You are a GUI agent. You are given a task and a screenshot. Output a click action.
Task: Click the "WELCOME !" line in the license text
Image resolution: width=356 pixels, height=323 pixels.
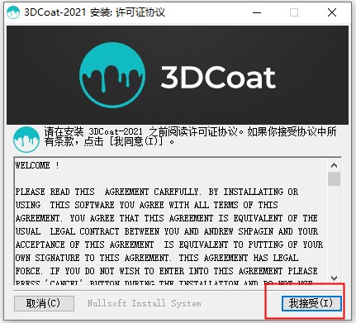click(x=37, y=165)
